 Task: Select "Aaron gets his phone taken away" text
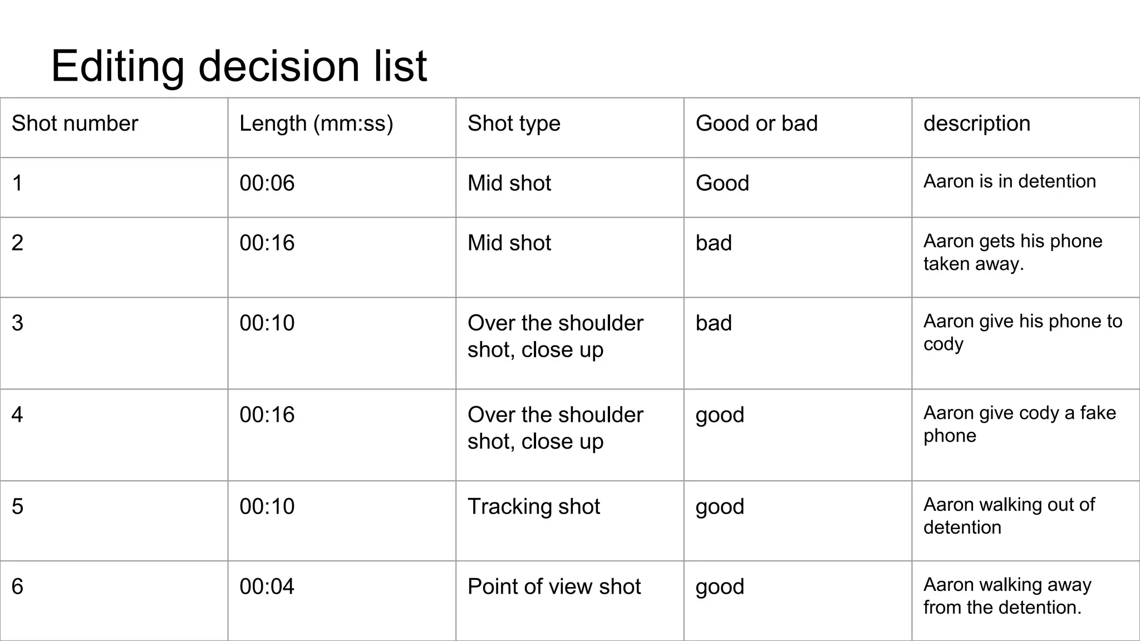tap(1013, 252)
